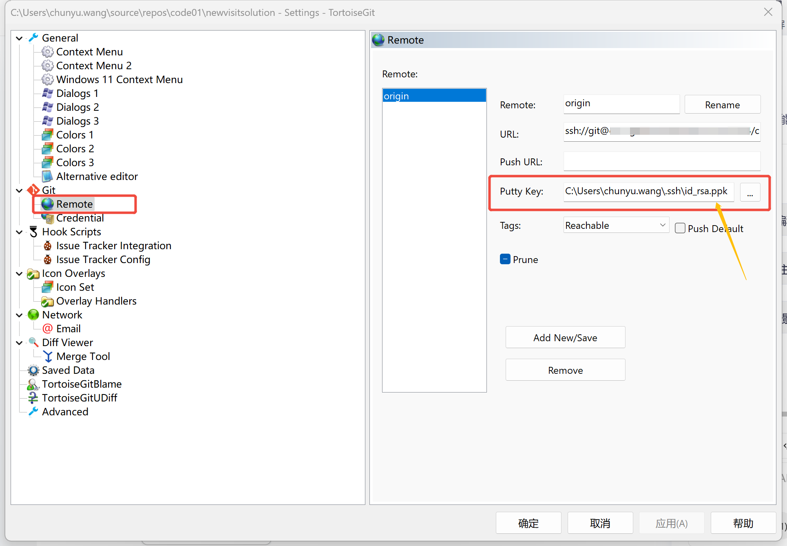Collapse the Diff Viewer tree node

[19, 343]
